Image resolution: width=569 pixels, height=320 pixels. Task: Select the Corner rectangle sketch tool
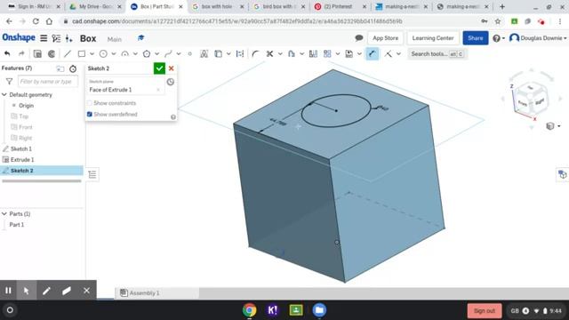[82, 53]
